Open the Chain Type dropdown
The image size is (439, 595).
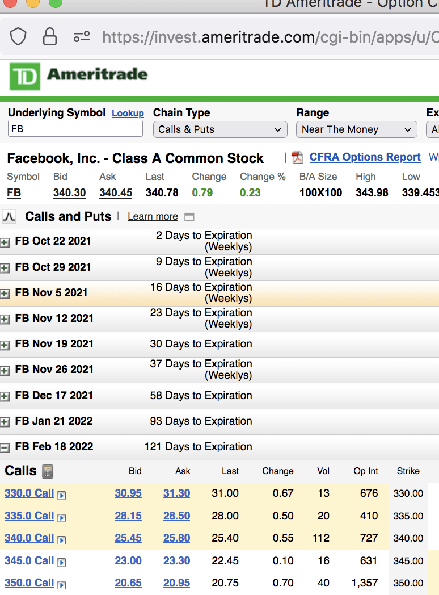(220, 129)
